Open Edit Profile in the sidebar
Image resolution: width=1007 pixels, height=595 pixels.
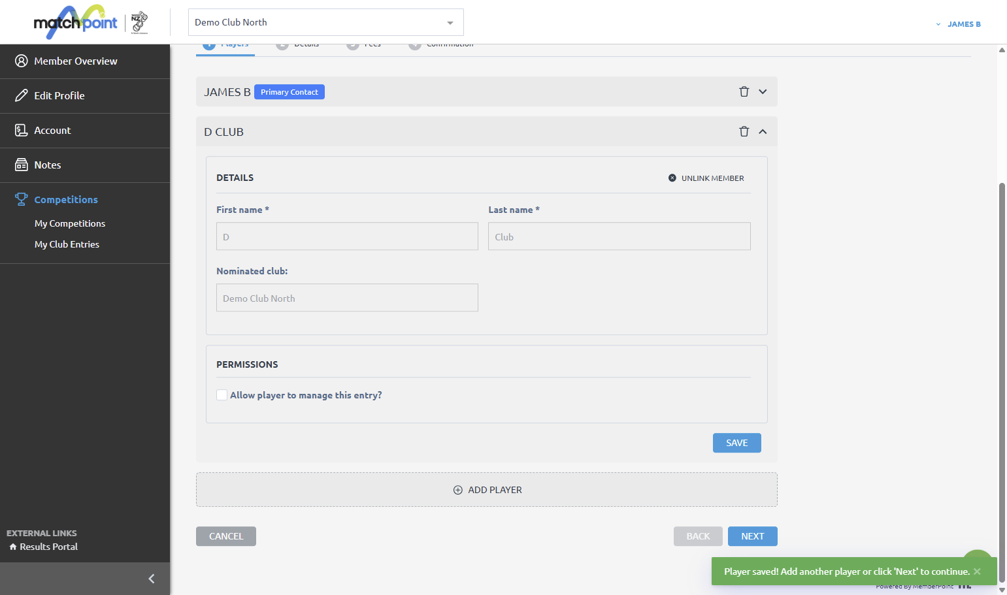click(x=85, y=95)
